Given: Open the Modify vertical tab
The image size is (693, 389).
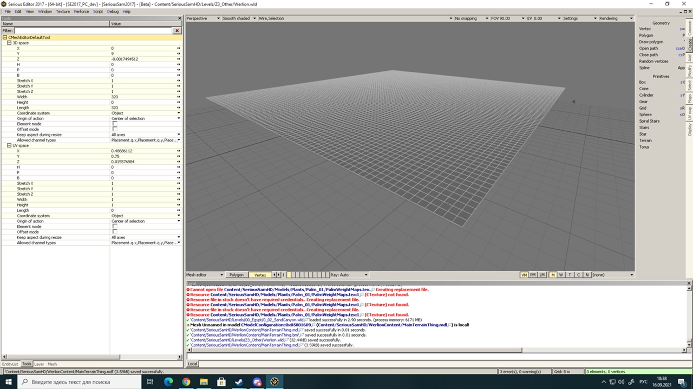Looking at the screenshot, I should pyautogui.click(x=690, y=70).
